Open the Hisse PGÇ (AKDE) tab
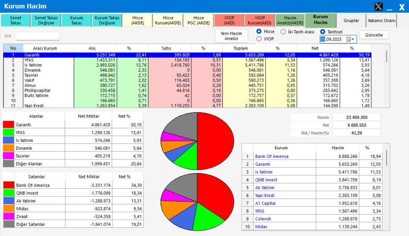 coord(198,20)
